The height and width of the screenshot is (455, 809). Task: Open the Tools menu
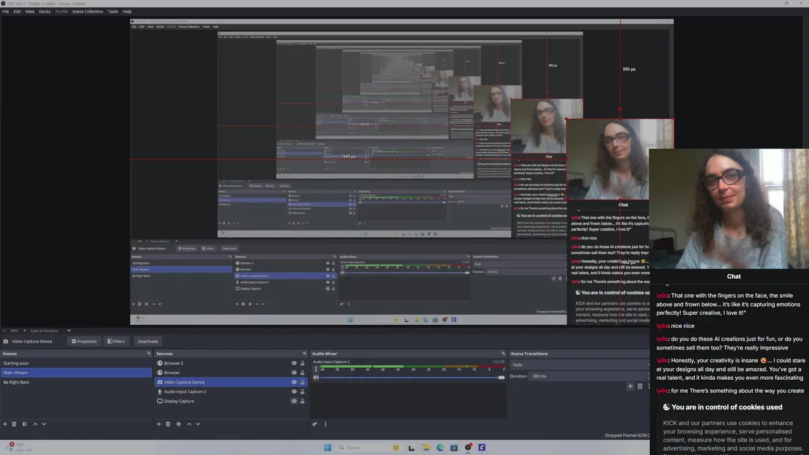[x=113, y=11]
